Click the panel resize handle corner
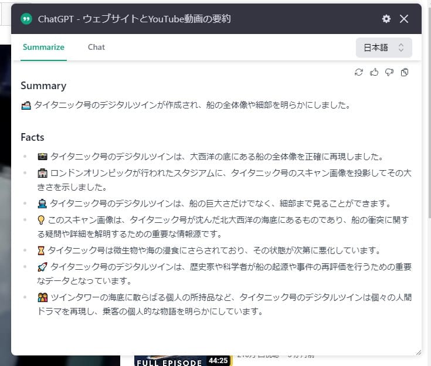 coord(418,353)
